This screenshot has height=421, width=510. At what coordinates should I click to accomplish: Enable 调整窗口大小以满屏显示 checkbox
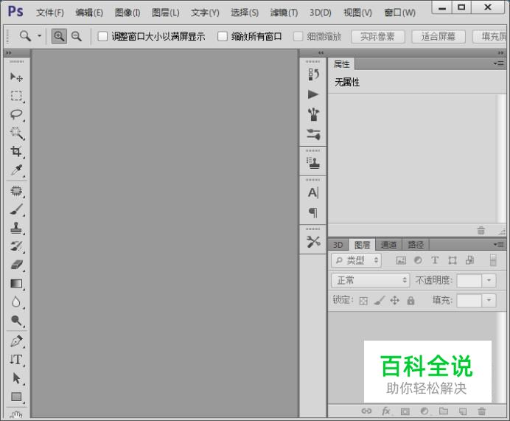pyautogui.click(x=102, y=36)
